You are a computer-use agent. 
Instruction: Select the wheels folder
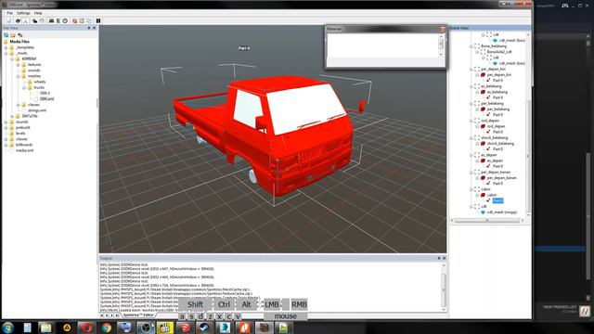click(39, 82)
